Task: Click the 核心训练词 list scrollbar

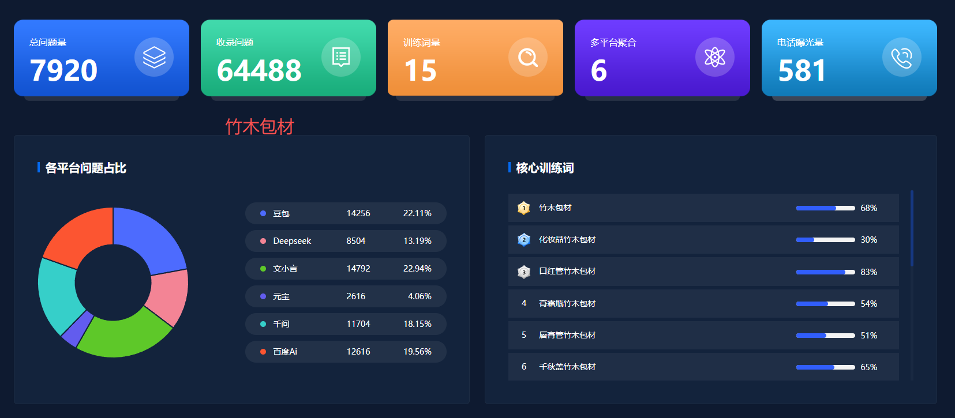Action: coord(912,228)
